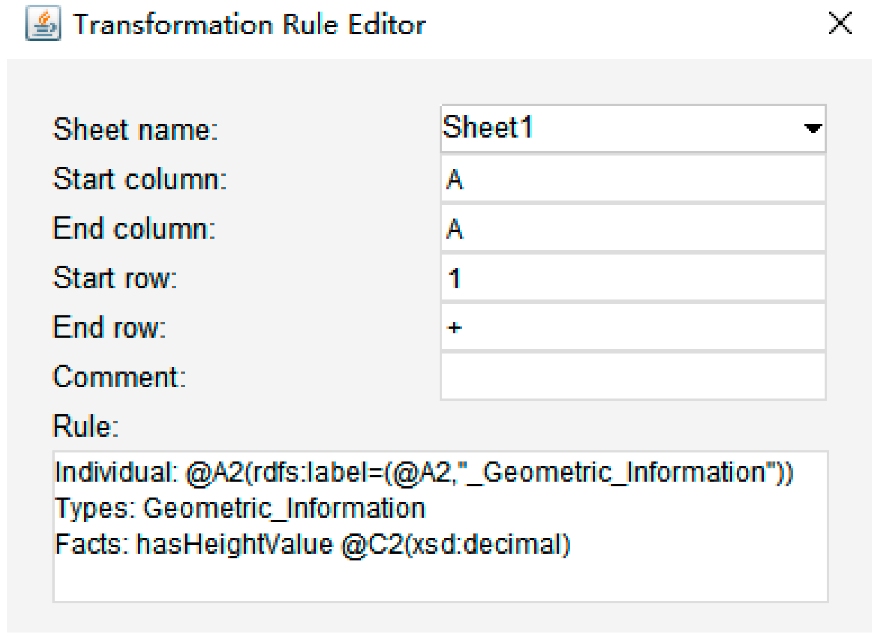882x643 pixels.
Task: Click the "Comment:" label
Action: [x=119, y=377]
